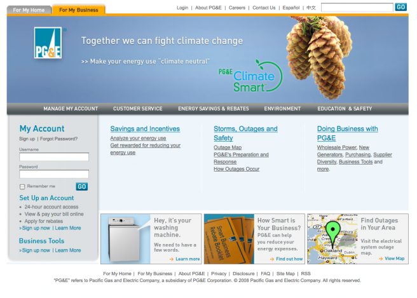417x298 pixels.
Task: Click Find out how on Smart Business promo
Action: (x=289, y=259)
